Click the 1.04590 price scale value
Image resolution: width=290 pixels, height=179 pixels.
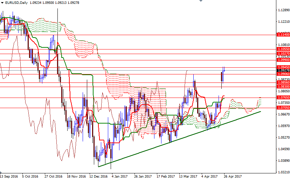click(x=284, y=149)
